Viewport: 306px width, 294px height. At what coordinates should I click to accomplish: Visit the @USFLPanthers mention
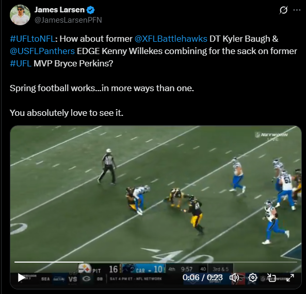42,51
